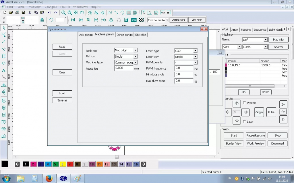Open the Paint app in taskbar

78,178
